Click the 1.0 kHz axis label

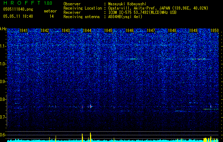(x=3, y=64)
